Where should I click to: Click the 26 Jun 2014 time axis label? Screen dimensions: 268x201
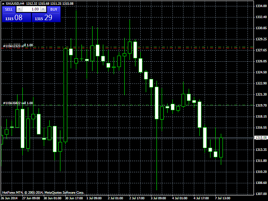9,198
